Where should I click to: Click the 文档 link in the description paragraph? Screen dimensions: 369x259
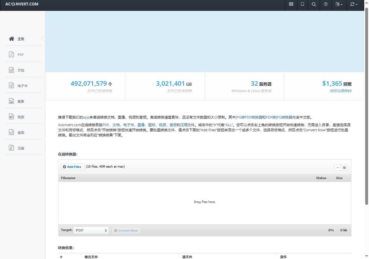(x=116, y=125)
